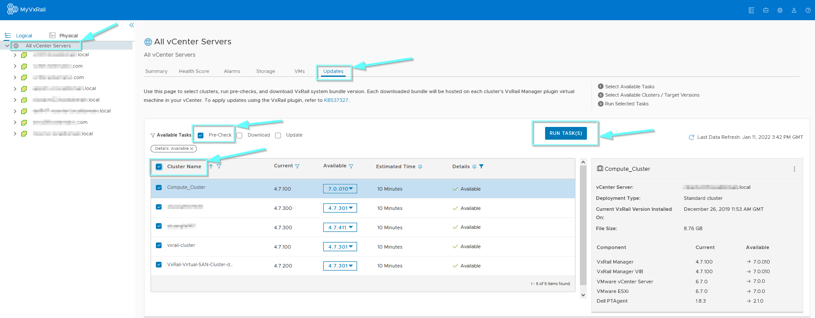The height and width of the screenshot is (318, 815).
Task: Click the RUN TASK(S) button
Action: coord(566,133)
